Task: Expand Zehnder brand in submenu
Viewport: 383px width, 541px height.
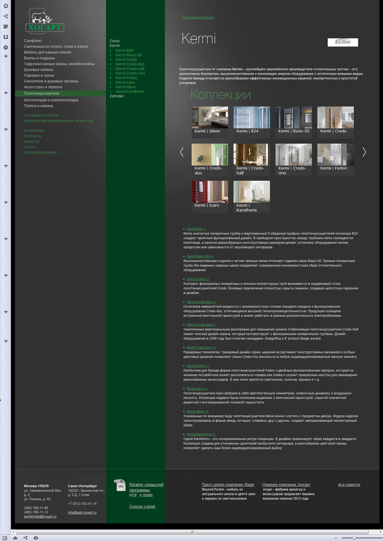Action: coord(117,96)
